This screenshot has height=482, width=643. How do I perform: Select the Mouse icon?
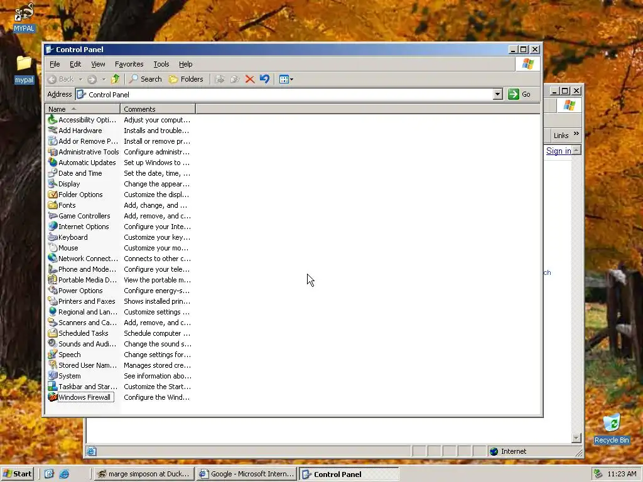click(x=53, y=247)
